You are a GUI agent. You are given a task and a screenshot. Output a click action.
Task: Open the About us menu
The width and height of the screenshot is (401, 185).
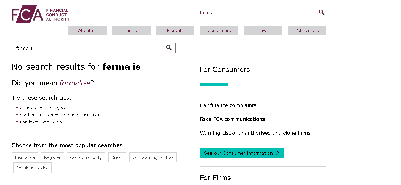pyautogui.click(x=88, y=31)
